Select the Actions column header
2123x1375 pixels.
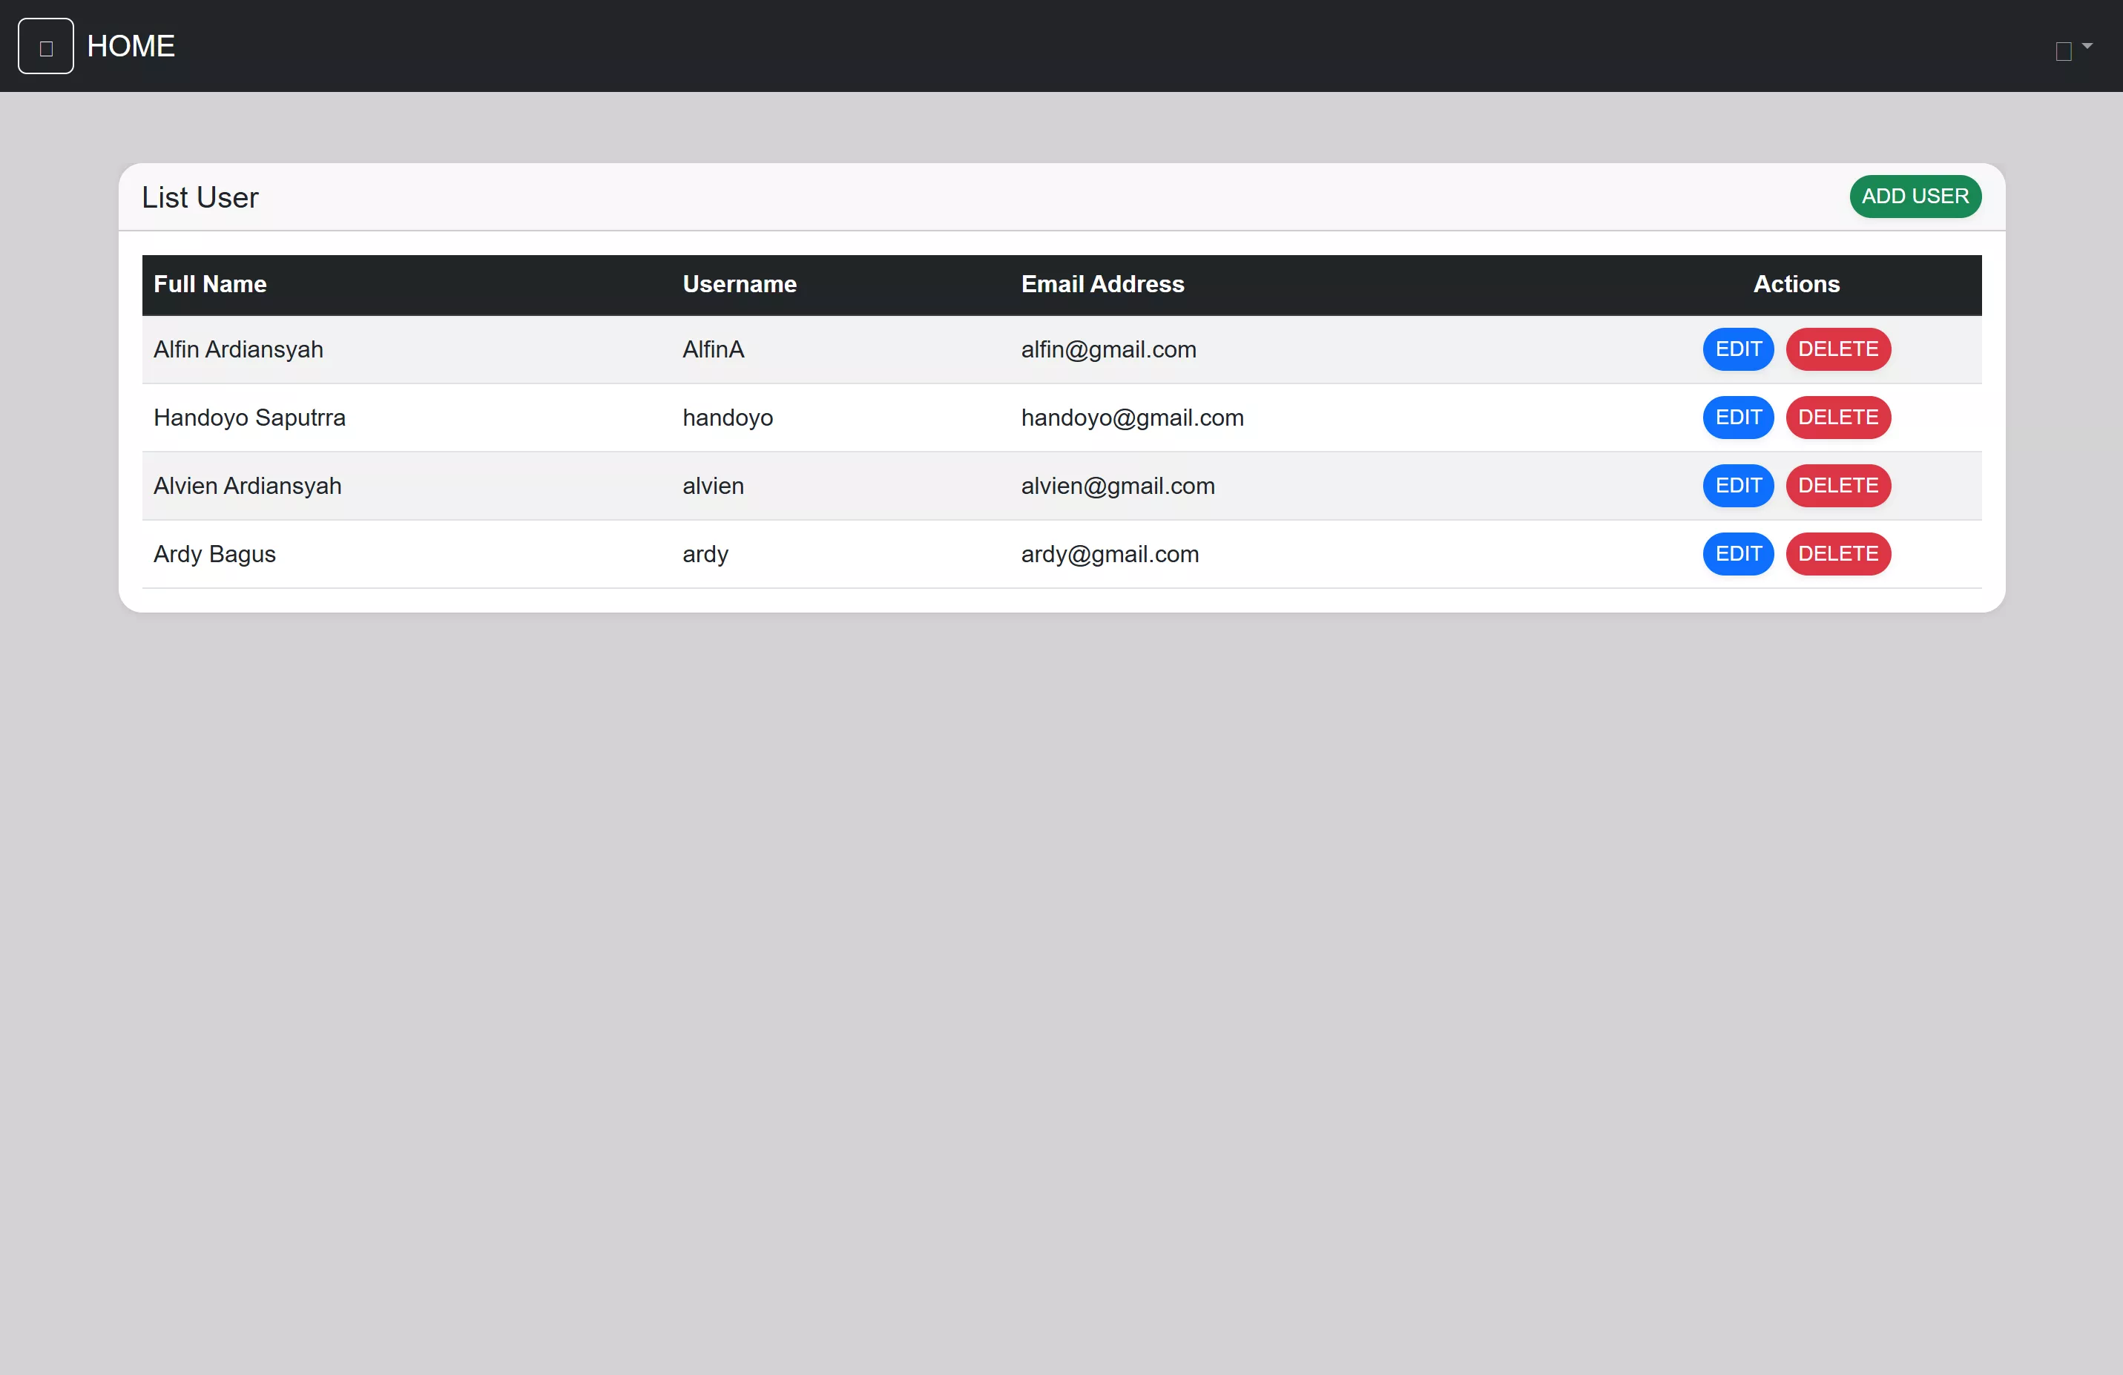tap(1797, 285)
